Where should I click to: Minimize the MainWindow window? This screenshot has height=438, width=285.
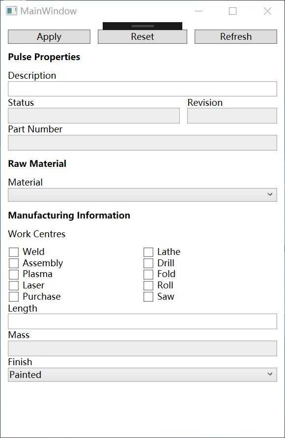click(x=199, y=11)
